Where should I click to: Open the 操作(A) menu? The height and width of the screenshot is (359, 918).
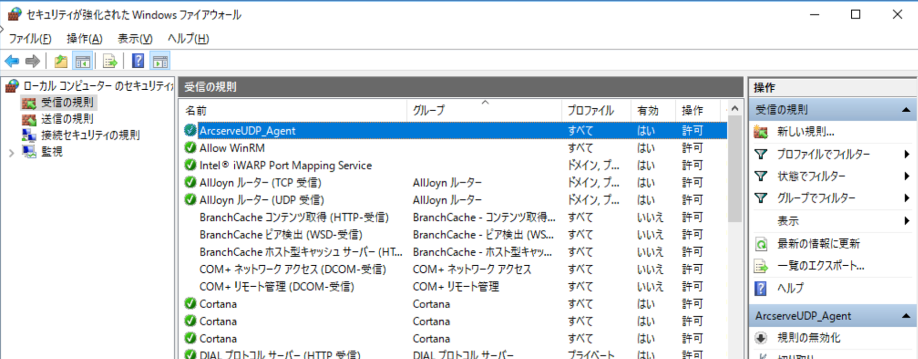(x=84, y=38)
